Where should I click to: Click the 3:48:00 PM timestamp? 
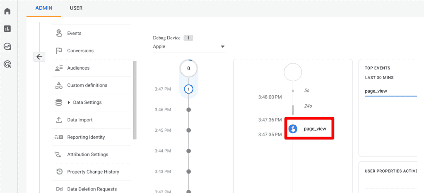click(270, 97)
